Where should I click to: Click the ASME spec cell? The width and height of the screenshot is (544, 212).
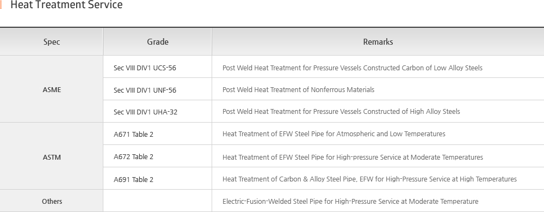coord(52,90)
